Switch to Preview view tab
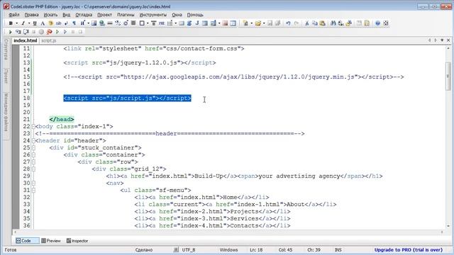This screenshot has width=454, height=255. tap(51, 241)
